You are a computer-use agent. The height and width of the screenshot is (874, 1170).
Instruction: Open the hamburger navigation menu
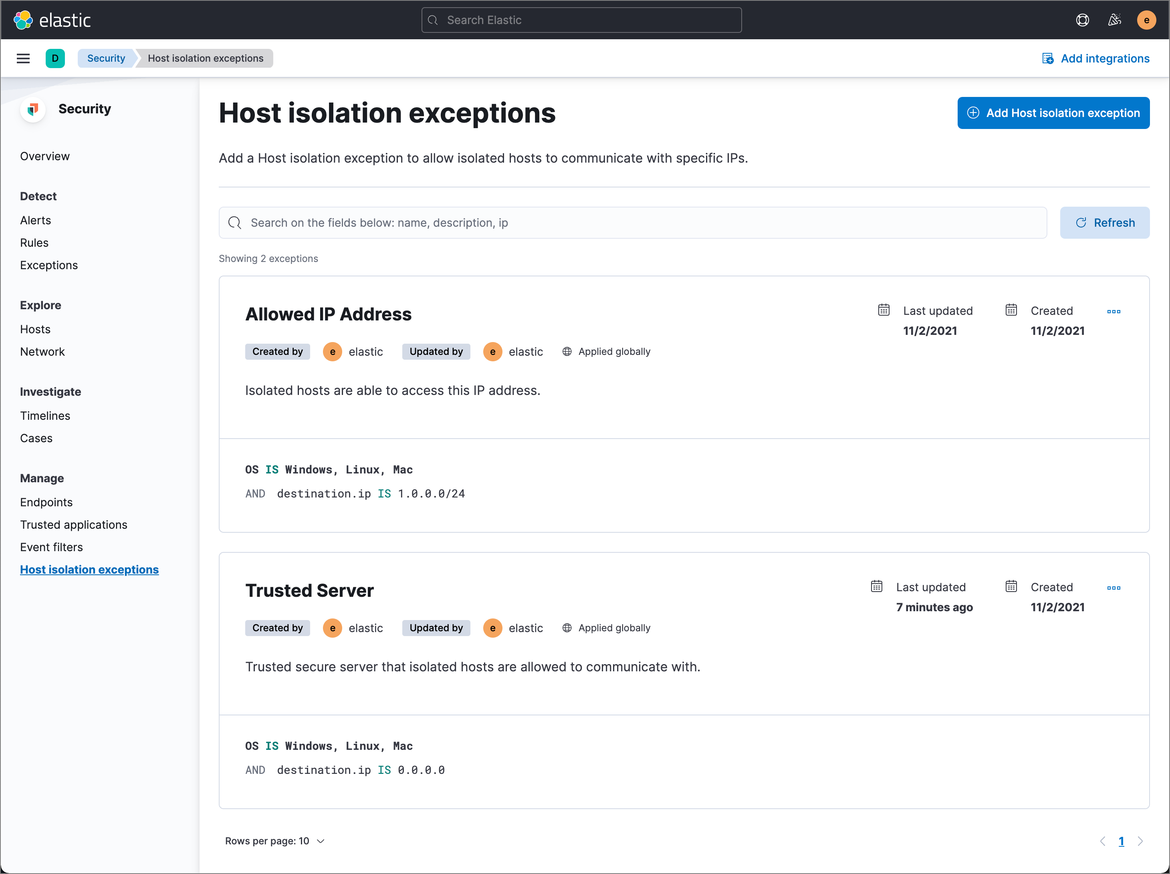click(23, 58)
